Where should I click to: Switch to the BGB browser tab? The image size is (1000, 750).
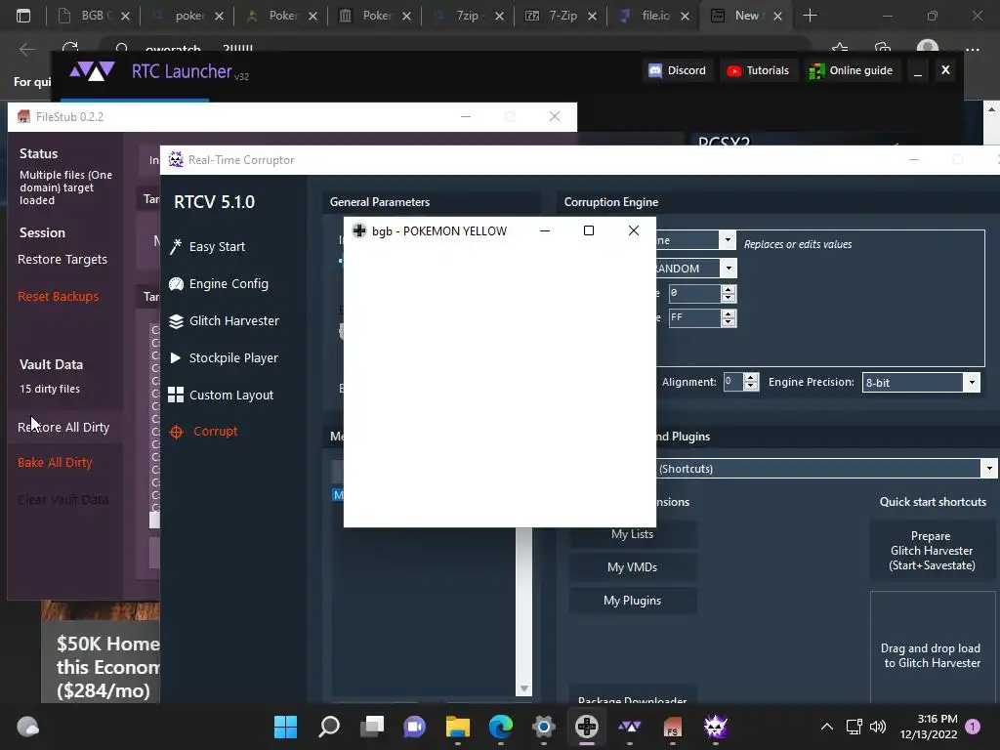tap(93, 16)
